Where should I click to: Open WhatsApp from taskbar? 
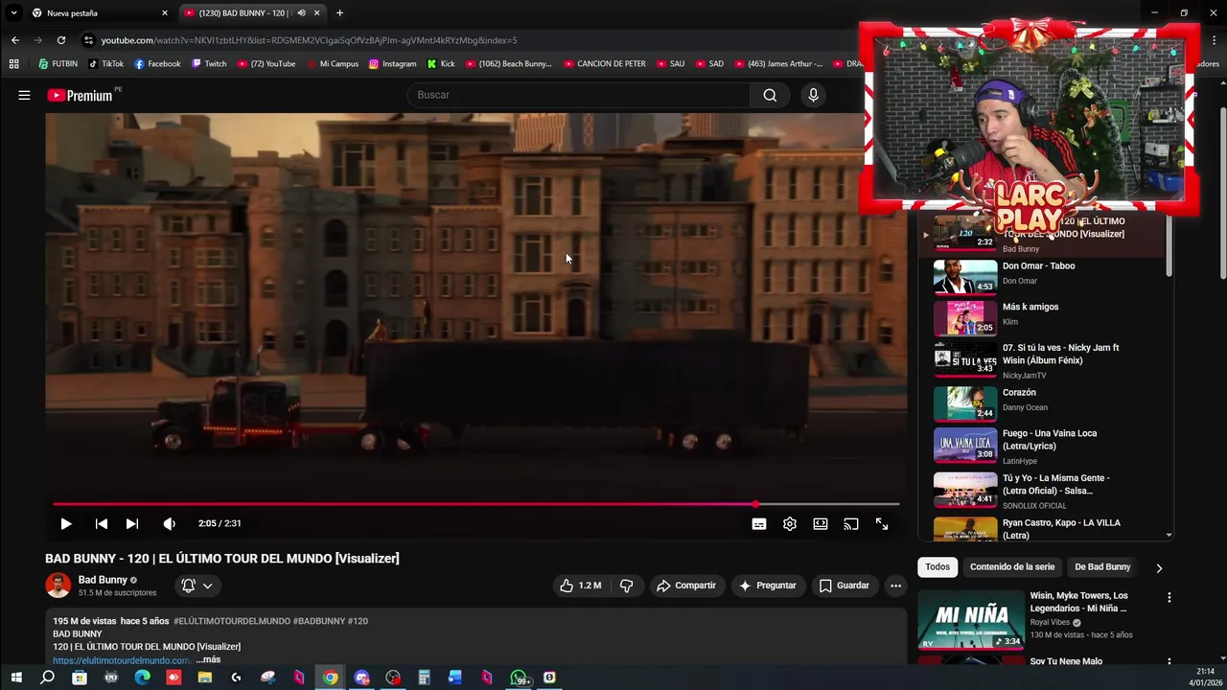pyautogui.click(x=519, y=678)
